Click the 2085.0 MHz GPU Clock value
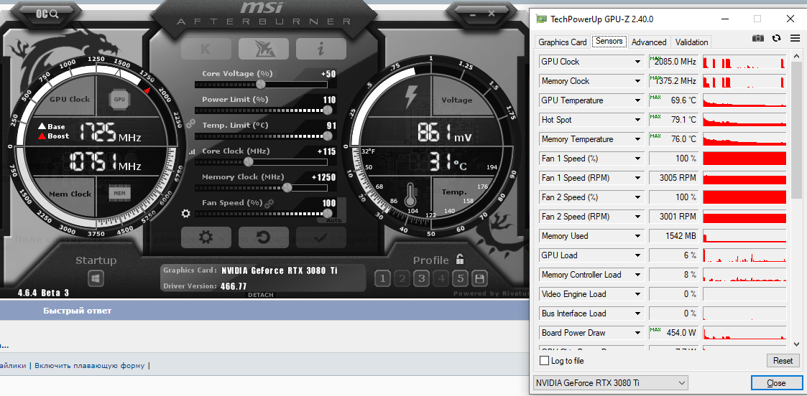Screen dimensions: 807x396 point(674,62)
